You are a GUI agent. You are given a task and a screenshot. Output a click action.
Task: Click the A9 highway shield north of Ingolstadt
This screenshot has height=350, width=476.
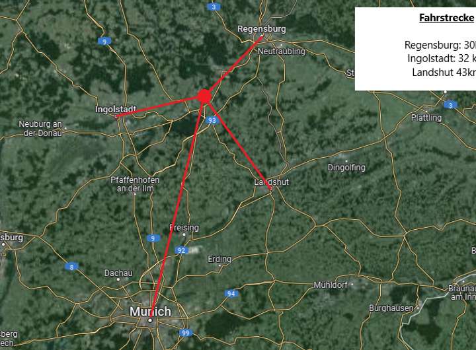(104, 41)
